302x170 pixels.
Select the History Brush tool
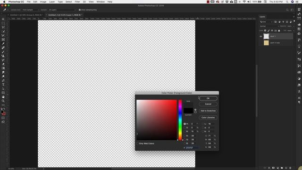(x=3, y=60)
